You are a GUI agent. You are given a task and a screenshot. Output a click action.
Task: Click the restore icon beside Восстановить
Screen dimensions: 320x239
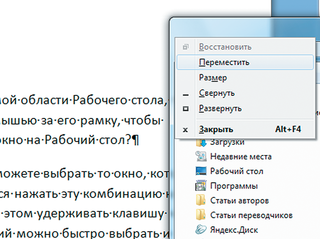click(186, 47)
